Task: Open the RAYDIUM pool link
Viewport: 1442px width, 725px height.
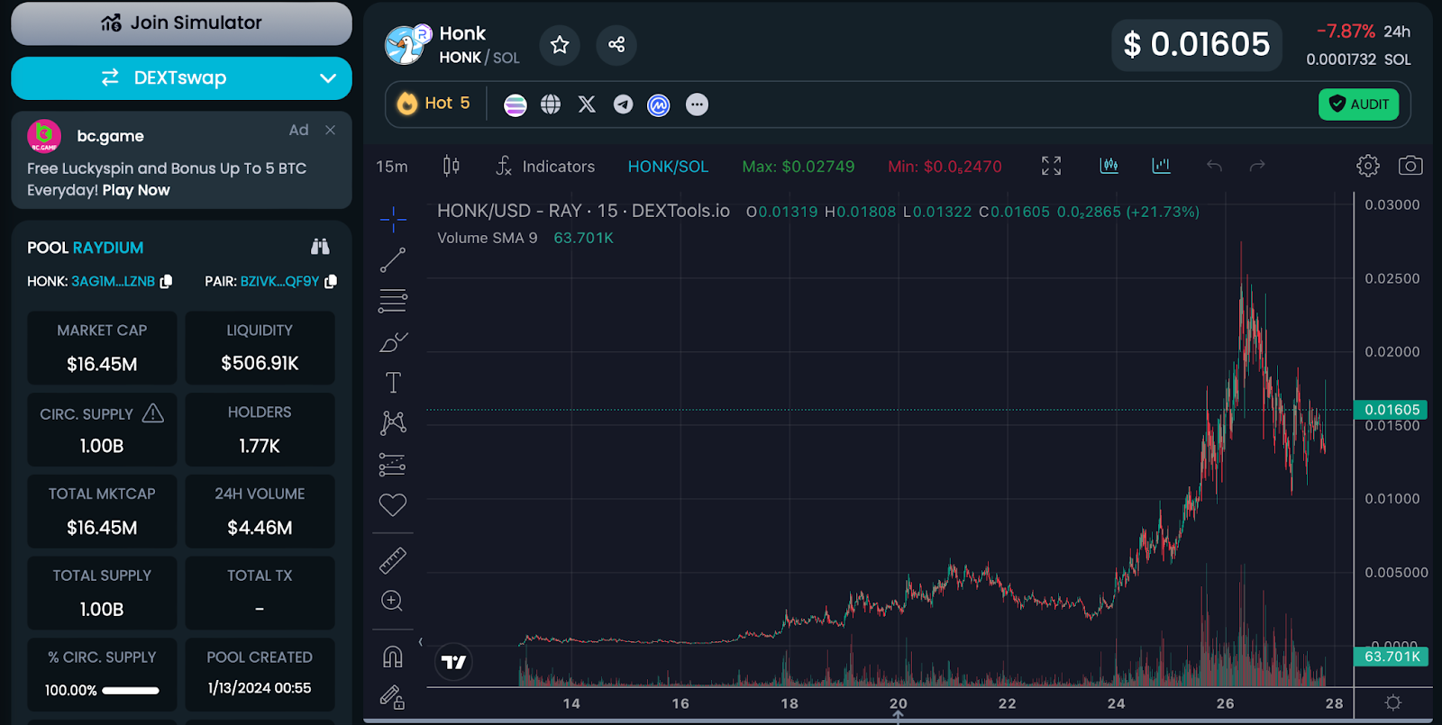Action: coord(108,248)
